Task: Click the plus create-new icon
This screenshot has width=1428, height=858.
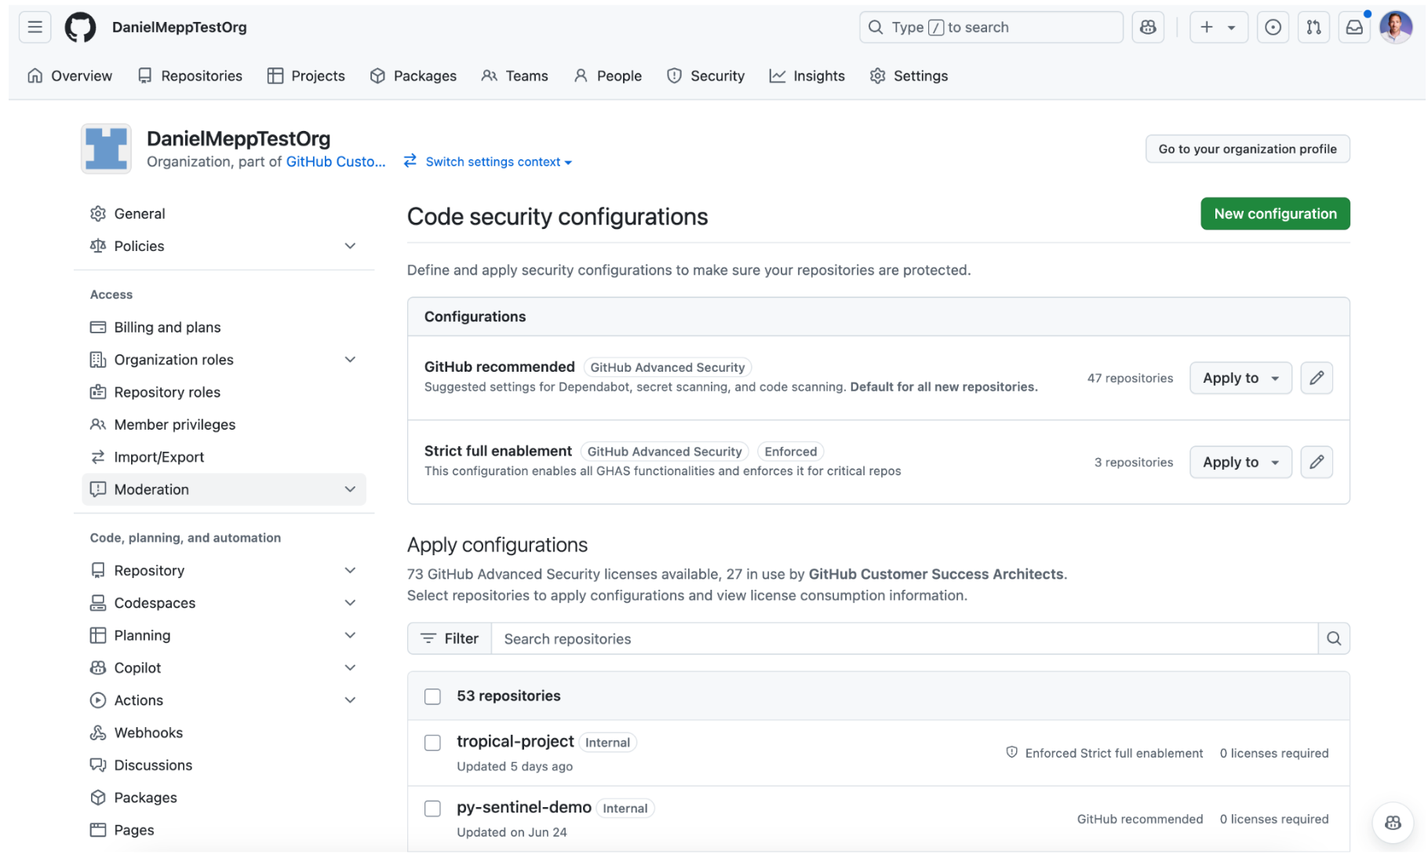Action: pyautogui.click(x=1207, y=27)
